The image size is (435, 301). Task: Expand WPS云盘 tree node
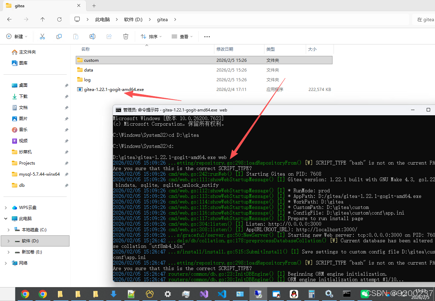(x=6, y=207)
